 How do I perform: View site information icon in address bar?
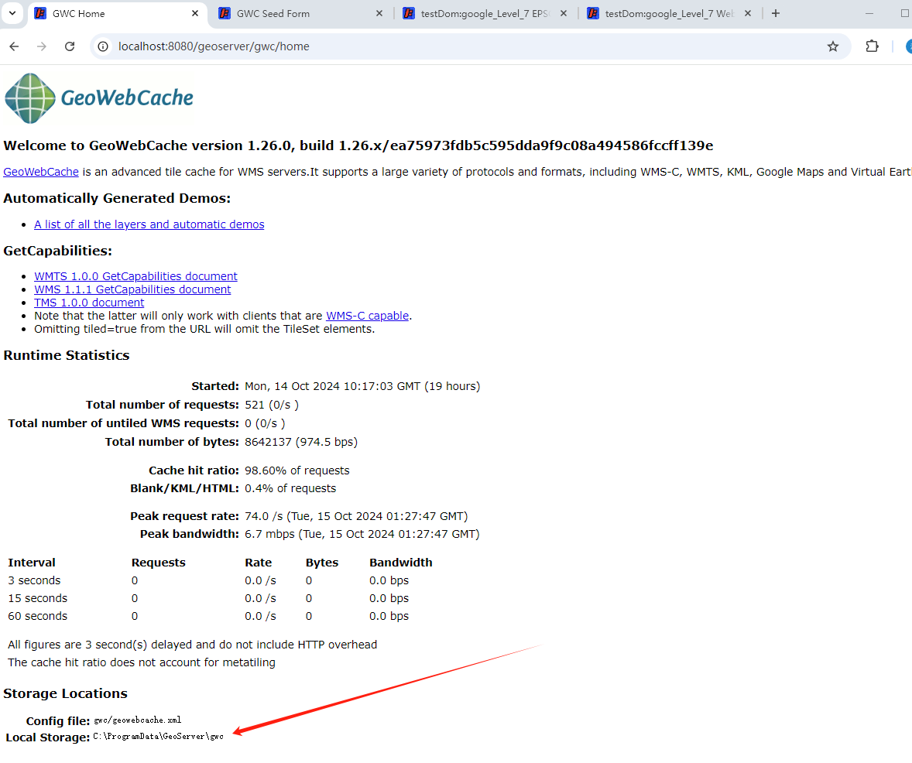pos(103,46)
